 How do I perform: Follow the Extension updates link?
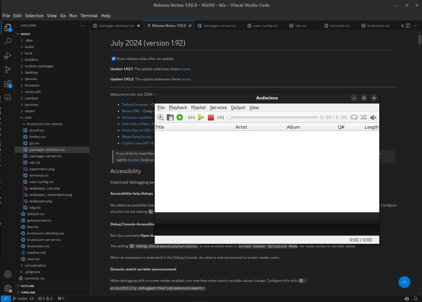[137, 118]
